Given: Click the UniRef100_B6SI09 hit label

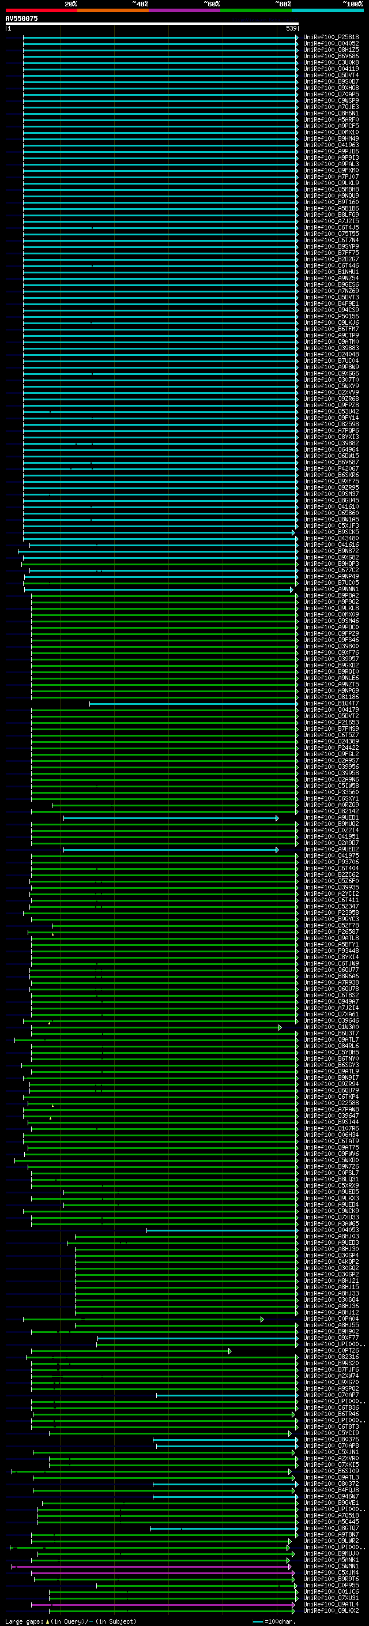Looking at the screenshot, I should click(331, 1471).
